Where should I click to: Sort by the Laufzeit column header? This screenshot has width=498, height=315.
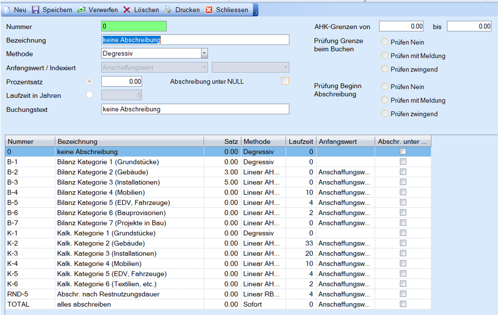tap(301, 141)
